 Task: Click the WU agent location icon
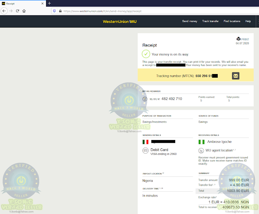tap(201, 150)
